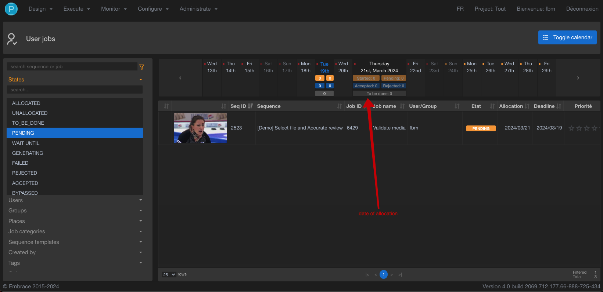Sort by Sequence column icon
603x292 pixels.
tap(340, 106)
